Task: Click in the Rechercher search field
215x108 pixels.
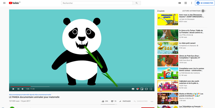Action: pyautogui.click(x=97, y=3)
